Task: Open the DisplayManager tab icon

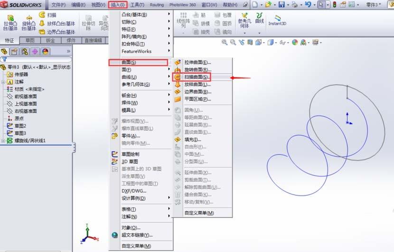Action: coord(45,52)
